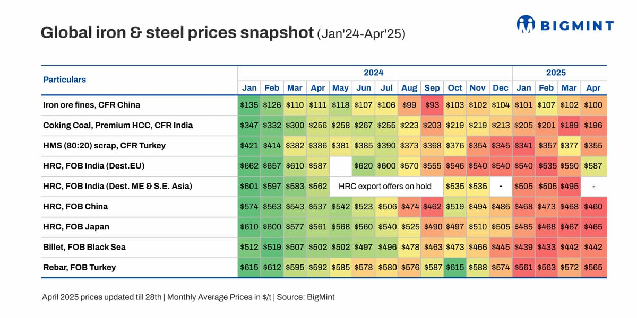Click the Apr column header under 2025
The image size is (637, 318).
click(593, 88)
